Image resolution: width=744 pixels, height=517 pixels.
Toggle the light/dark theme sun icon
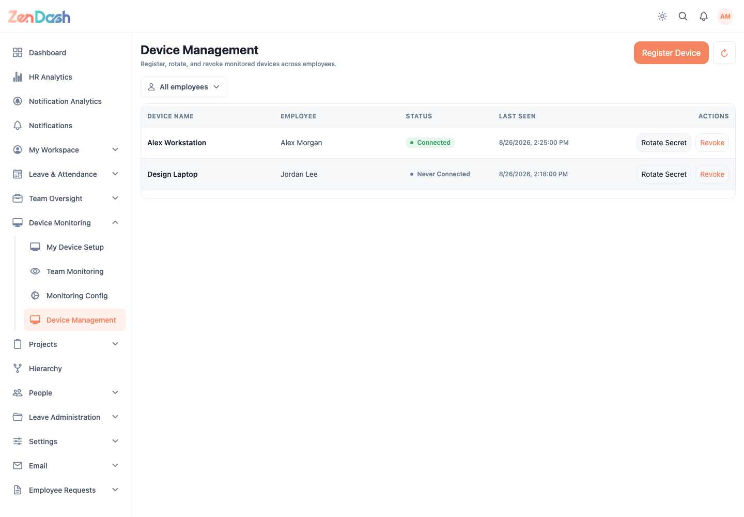tap(662, 17)
